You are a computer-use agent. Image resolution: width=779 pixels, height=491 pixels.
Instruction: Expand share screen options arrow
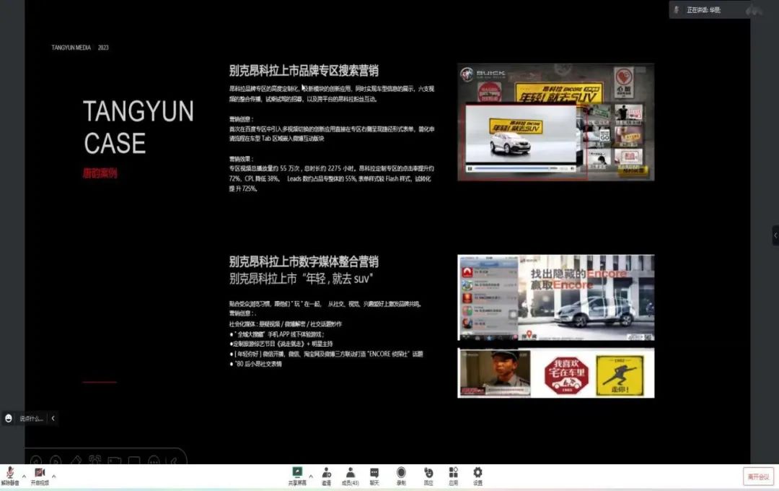click(x=311, y=476)
